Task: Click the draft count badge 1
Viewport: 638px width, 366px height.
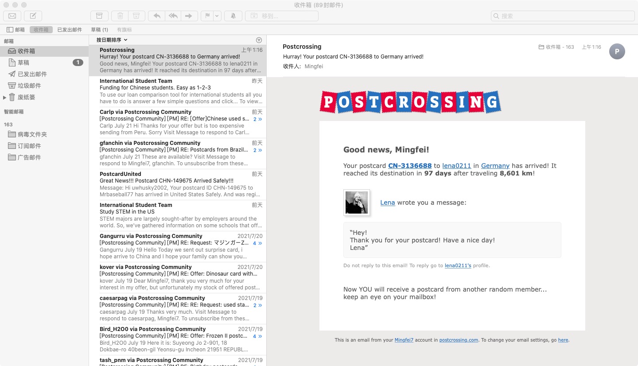Action: (x=78, y=62)
